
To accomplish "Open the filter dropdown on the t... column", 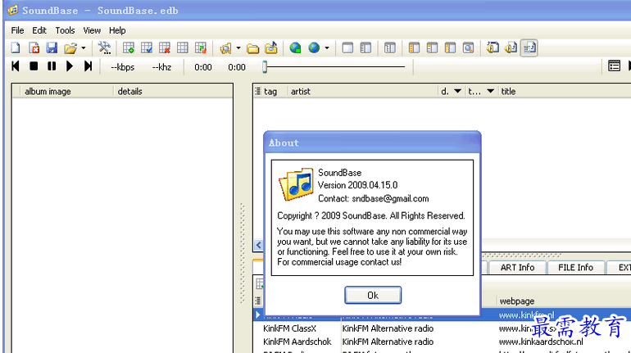I will click(x=491, y=91).
